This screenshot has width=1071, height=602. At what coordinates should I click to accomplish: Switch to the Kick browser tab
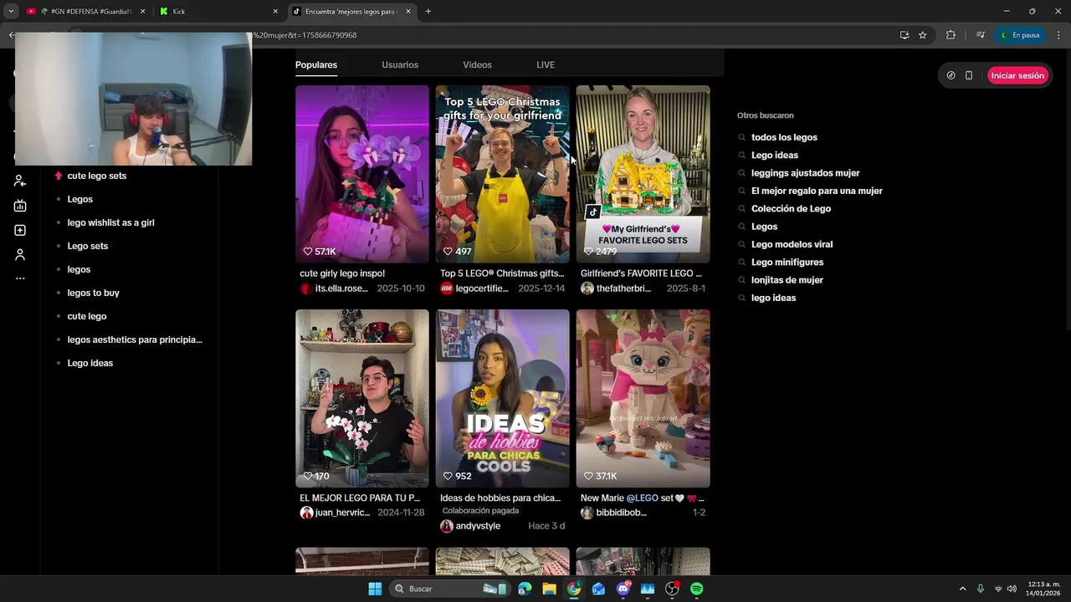(x=219, y=12)
